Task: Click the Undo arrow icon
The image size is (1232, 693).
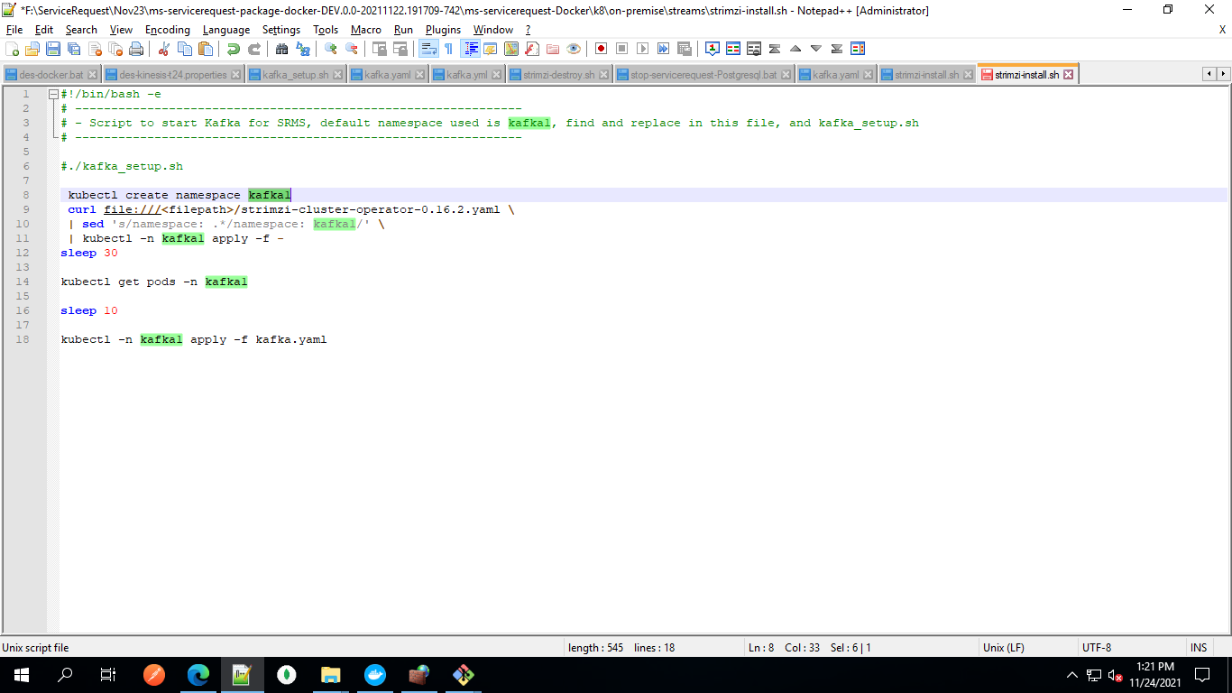Action: 234,49
